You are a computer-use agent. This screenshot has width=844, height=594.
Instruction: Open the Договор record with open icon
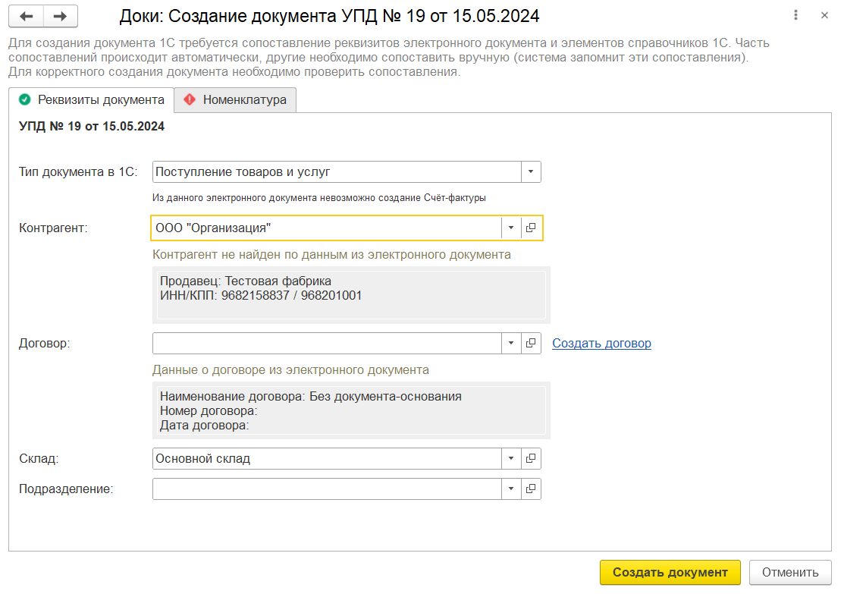point(531,343)
